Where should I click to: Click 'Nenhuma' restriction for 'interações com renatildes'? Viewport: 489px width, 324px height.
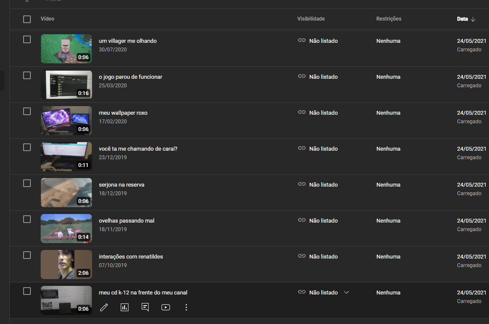tap(388, 257)
